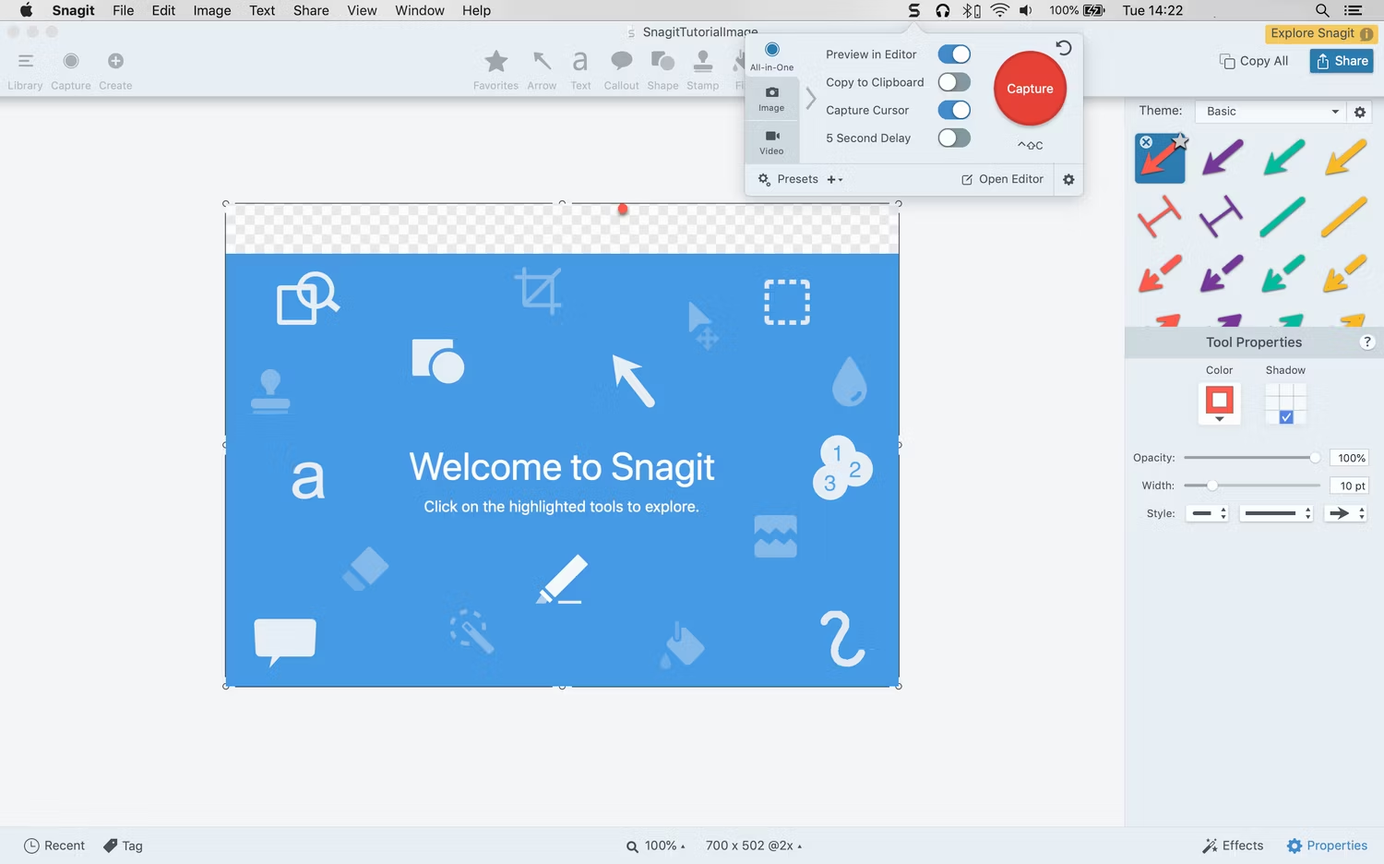Open the 700 x 502 image size dropdown
Viewport: 1384px width, 864px height.
click(x=754, y=846)
